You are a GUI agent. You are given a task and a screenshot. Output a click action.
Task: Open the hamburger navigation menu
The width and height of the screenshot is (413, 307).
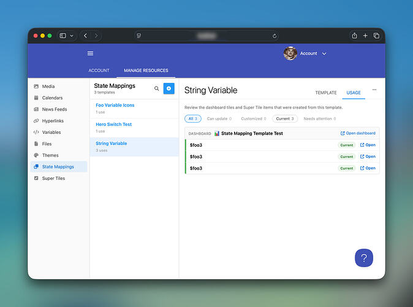[90, 53]
